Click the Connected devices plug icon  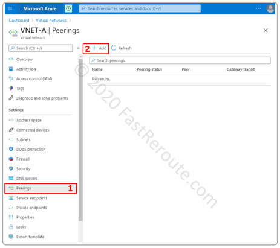11,130
